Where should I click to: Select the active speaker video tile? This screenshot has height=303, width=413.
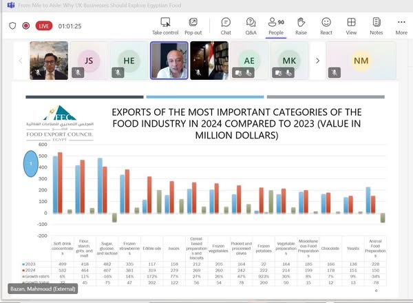point(169,61)
